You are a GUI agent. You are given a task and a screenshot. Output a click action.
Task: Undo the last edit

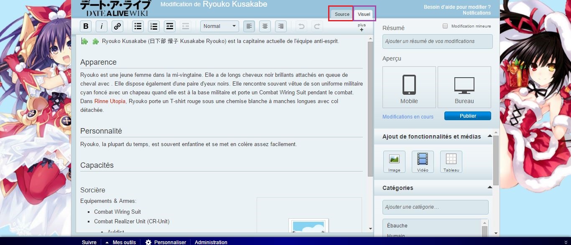pyautogui.click(x=301, y=26)
